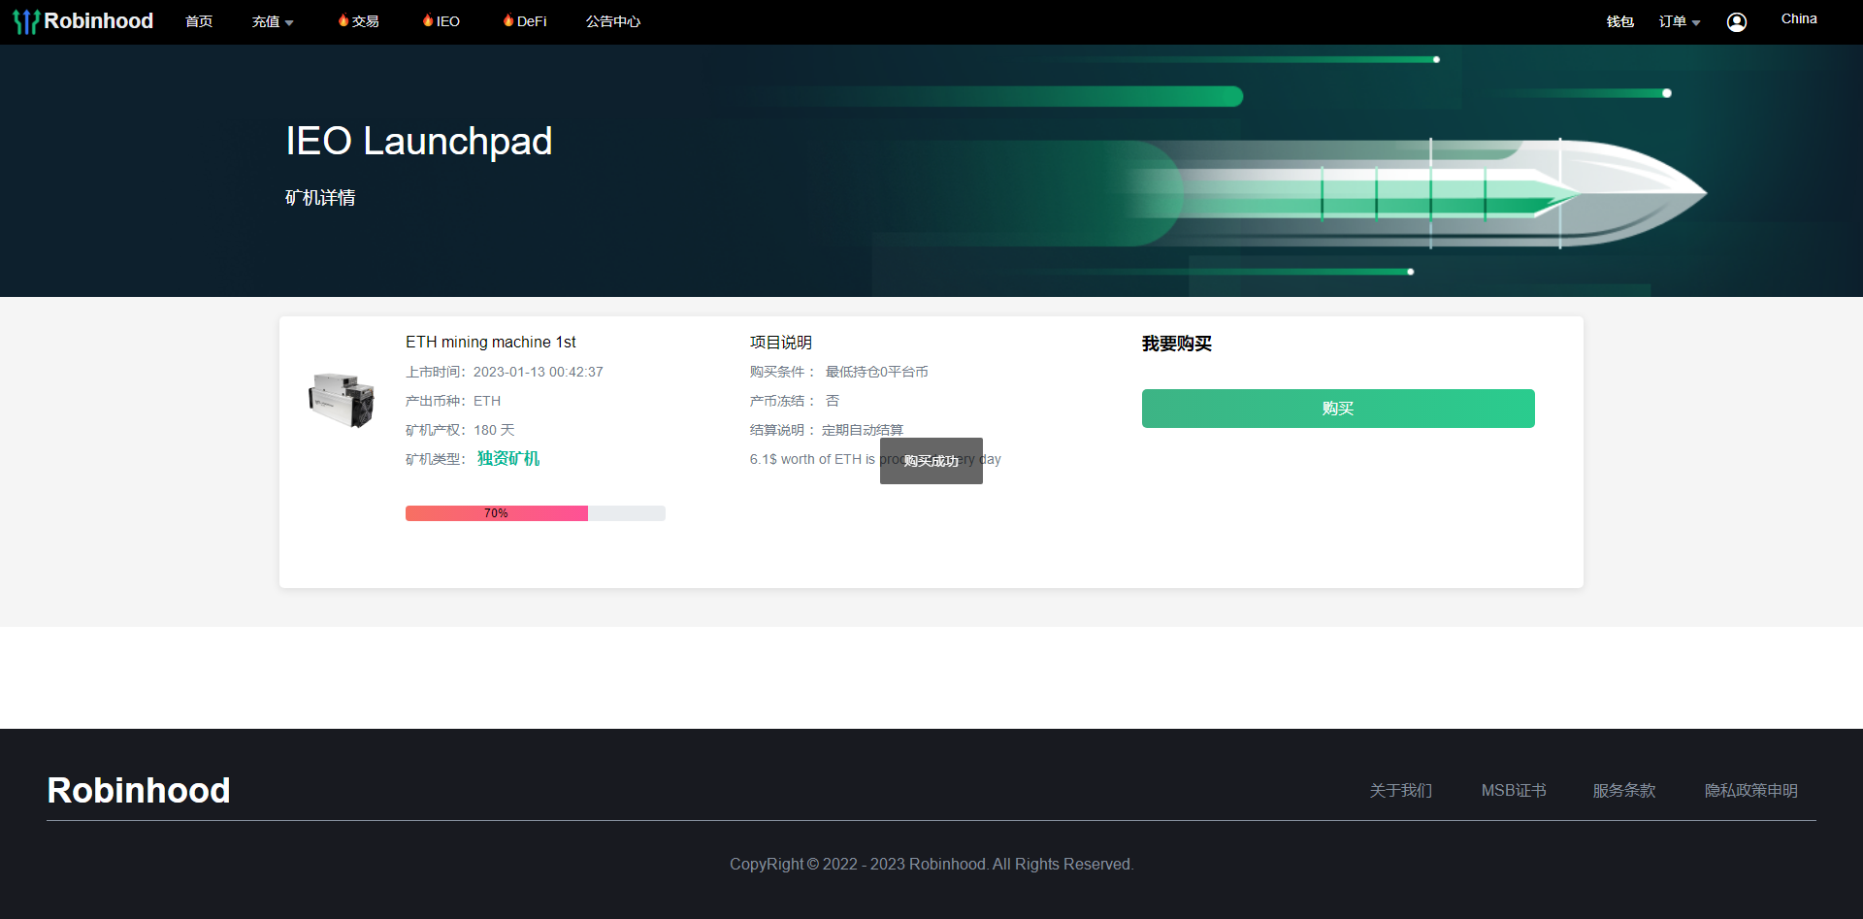
Task: Select the 独资矿机 miner type label
Action: pyautogui.click(x=508, y=459)
